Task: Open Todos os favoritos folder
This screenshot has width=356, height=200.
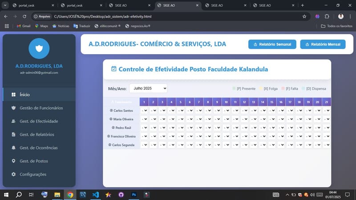Action: pyautogui.click(x=337, y=26)
